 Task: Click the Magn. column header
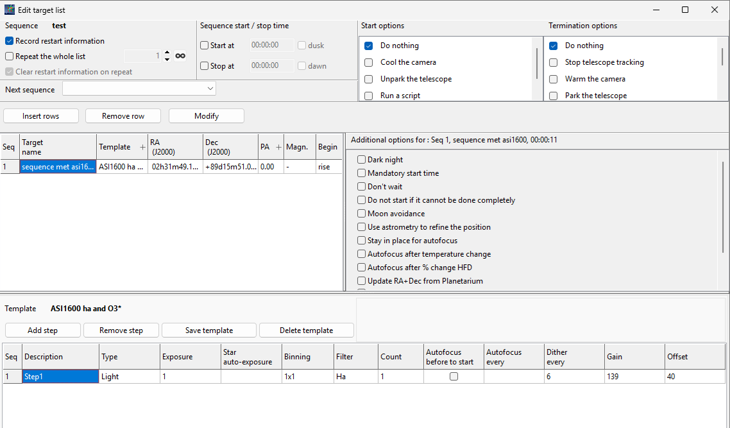pos(300,147)
